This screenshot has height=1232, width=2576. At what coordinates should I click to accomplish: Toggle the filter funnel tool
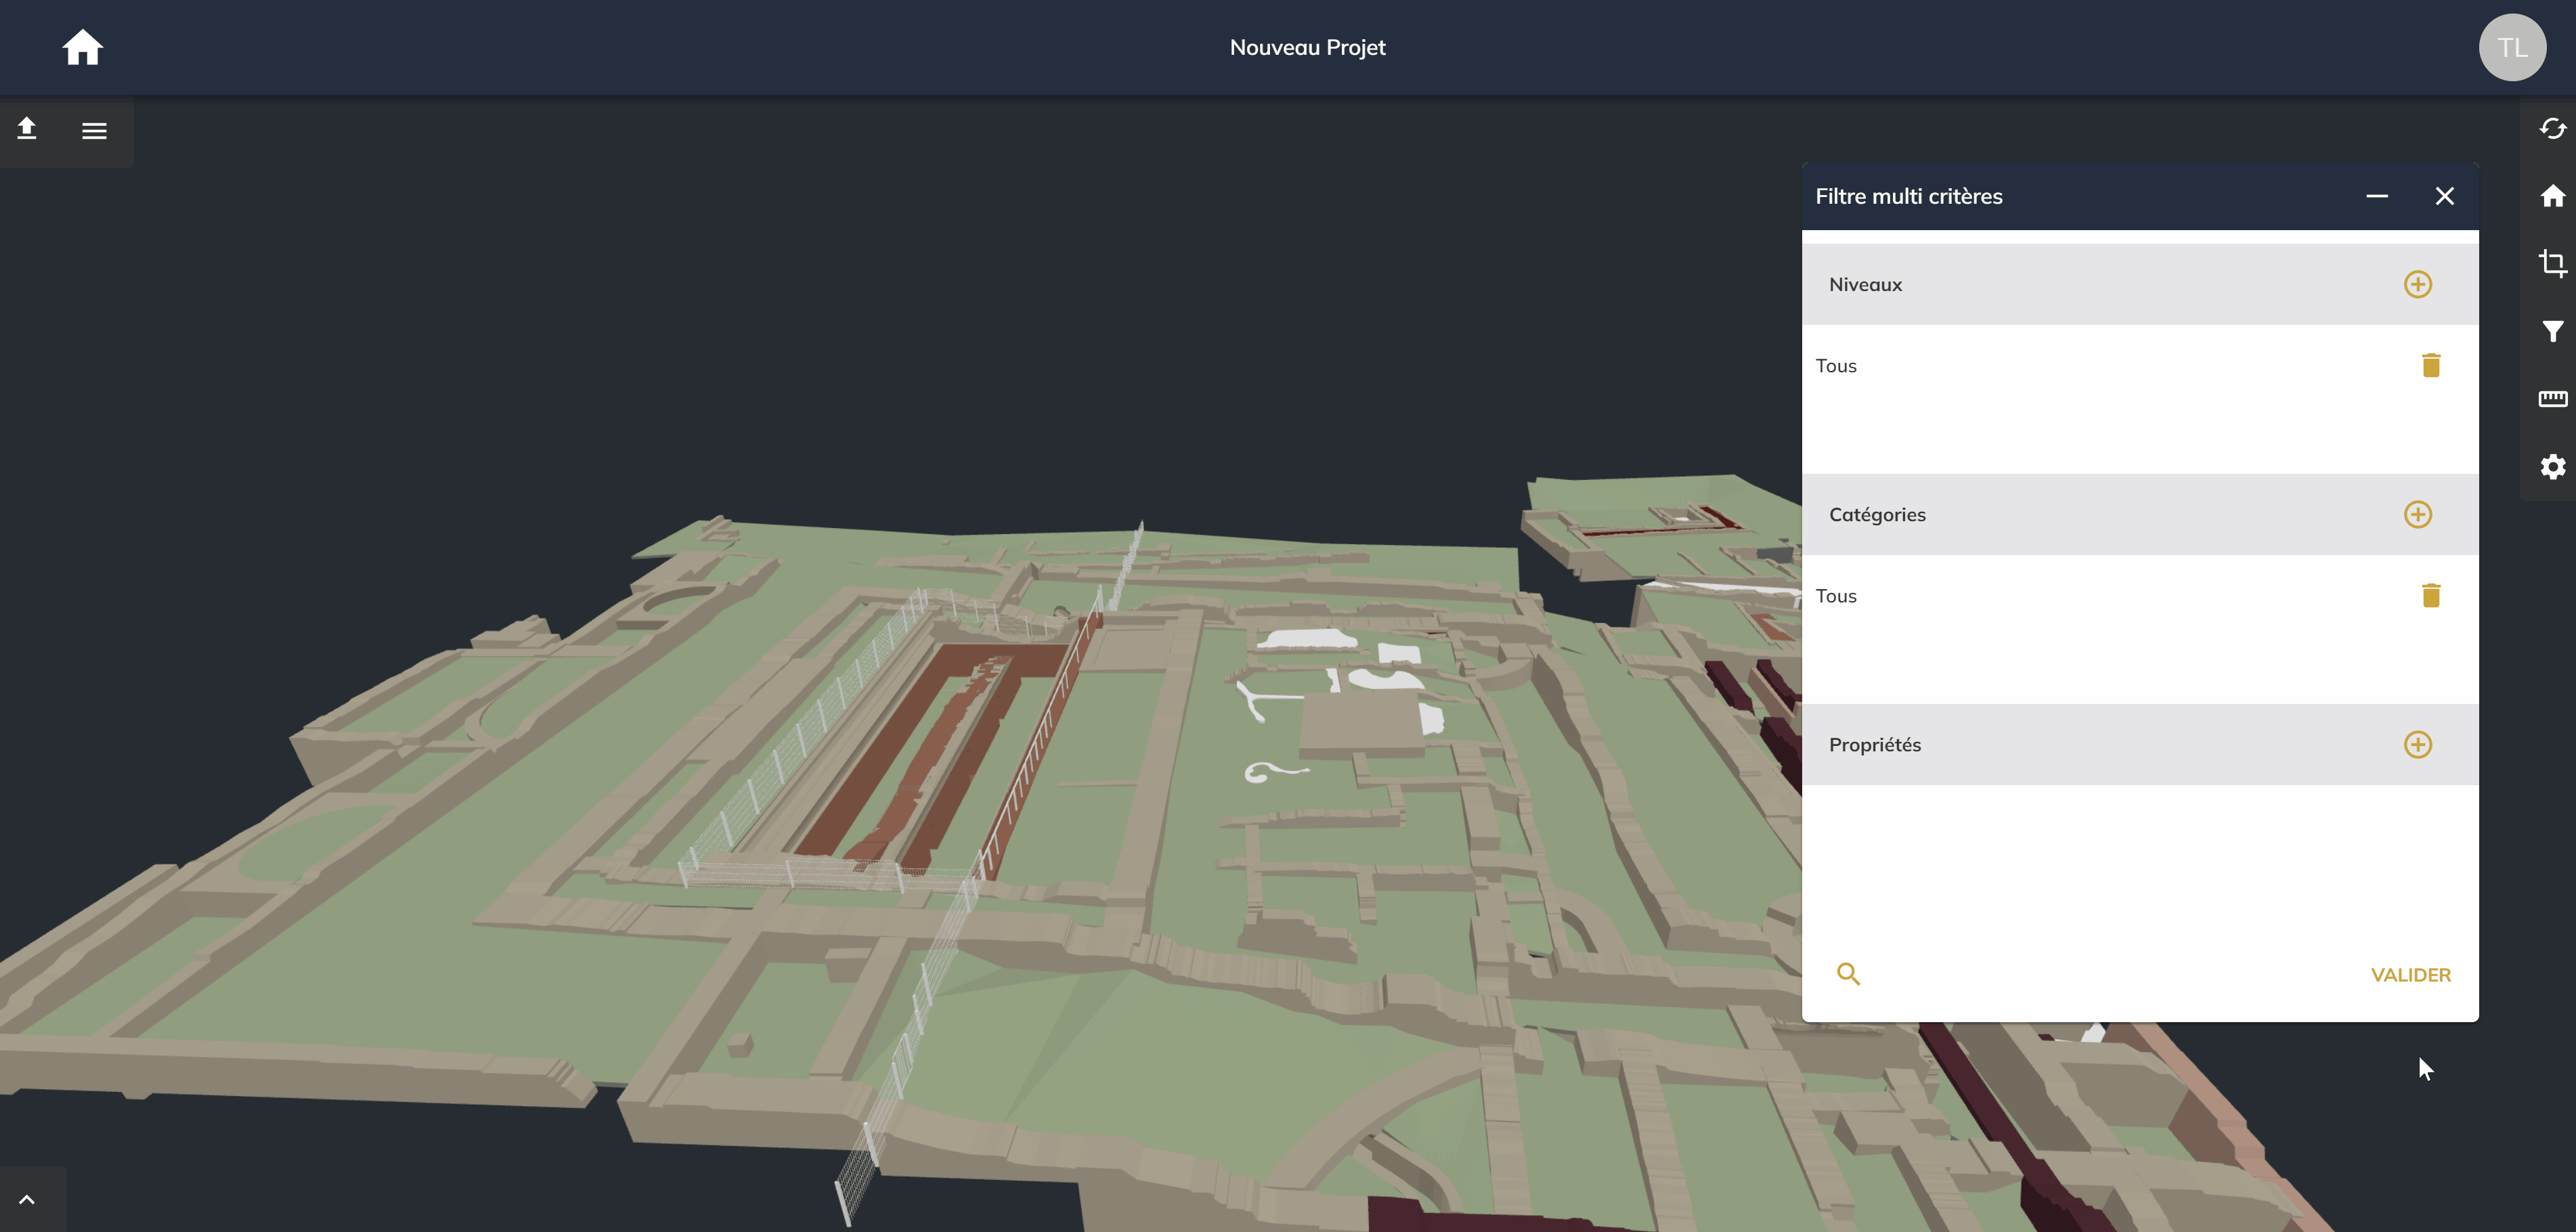2552,331
